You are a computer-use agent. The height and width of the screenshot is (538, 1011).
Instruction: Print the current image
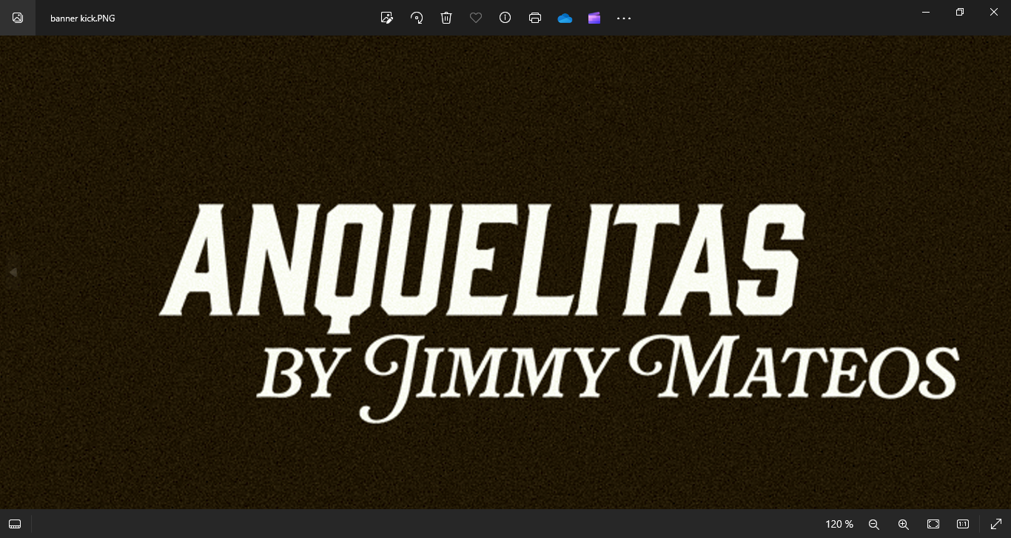535,18
